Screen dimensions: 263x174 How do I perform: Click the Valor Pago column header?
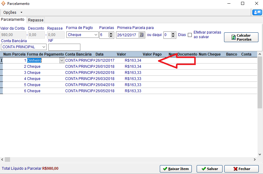coord(152,54)
